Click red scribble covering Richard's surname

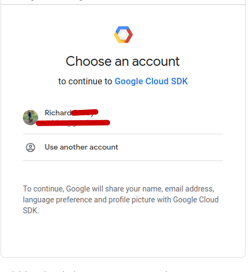84,112
